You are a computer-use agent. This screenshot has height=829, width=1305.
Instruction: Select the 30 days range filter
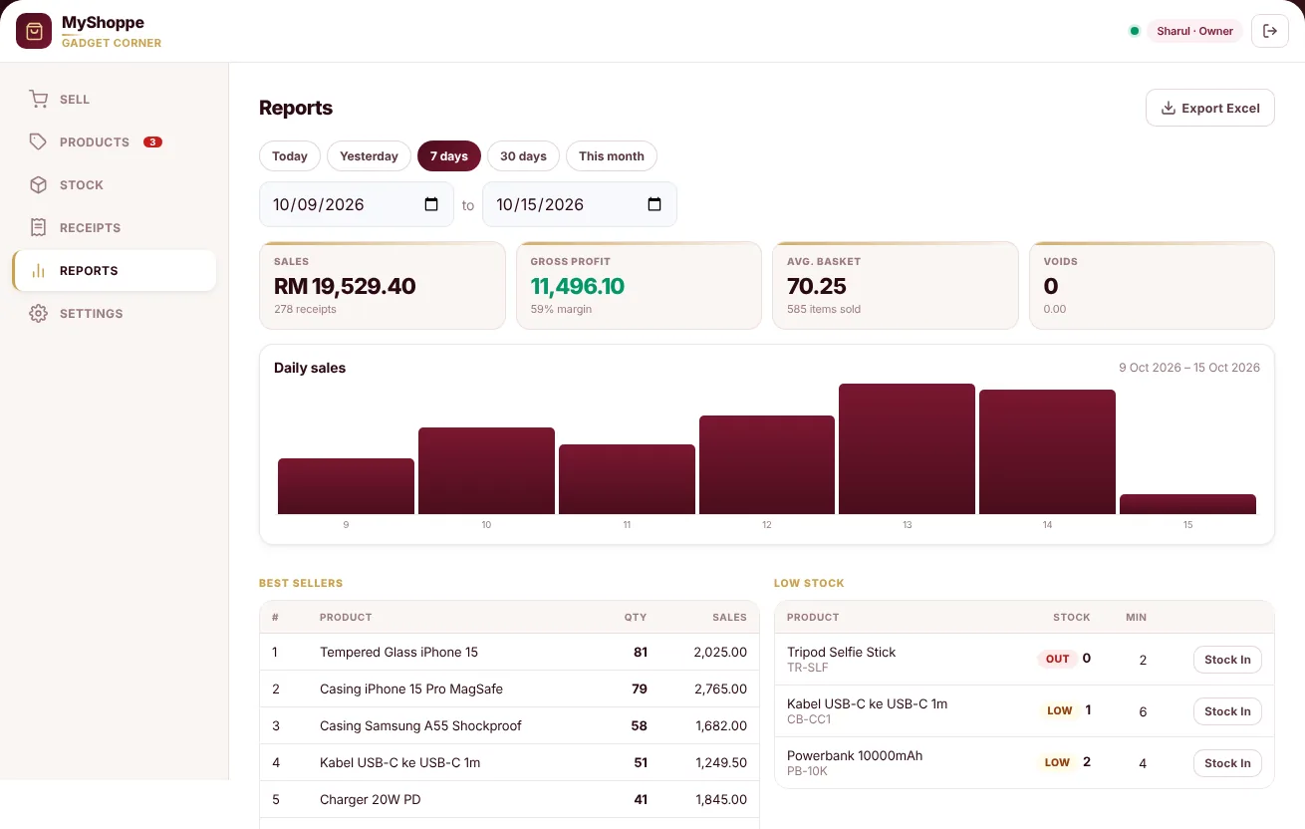tap(523, 156)
